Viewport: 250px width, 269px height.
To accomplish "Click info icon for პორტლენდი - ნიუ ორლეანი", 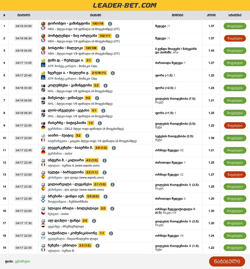I will tap(117, 36).
